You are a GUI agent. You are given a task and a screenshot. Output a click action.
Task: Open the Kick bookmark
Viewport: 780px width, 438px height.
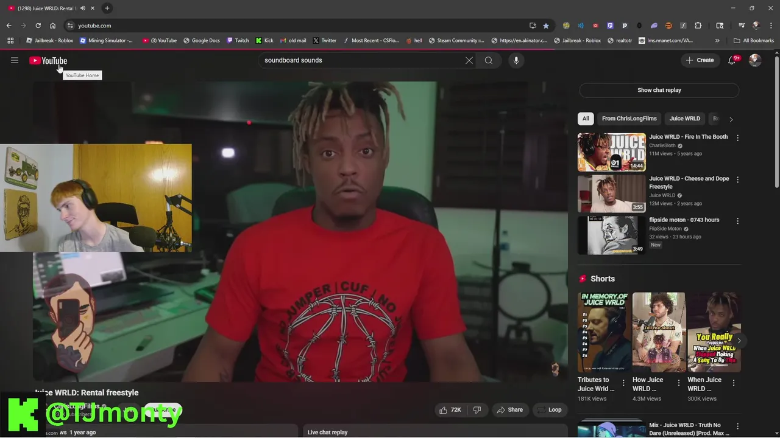click(264, 41)
